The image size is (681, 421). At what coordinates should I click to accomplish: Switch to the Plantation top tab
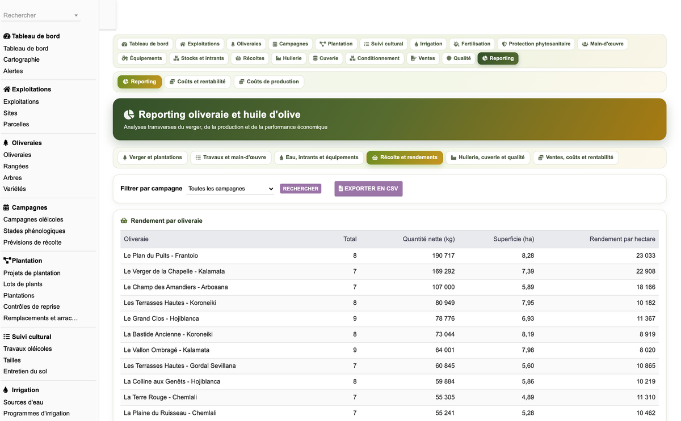tap(336, 44)
